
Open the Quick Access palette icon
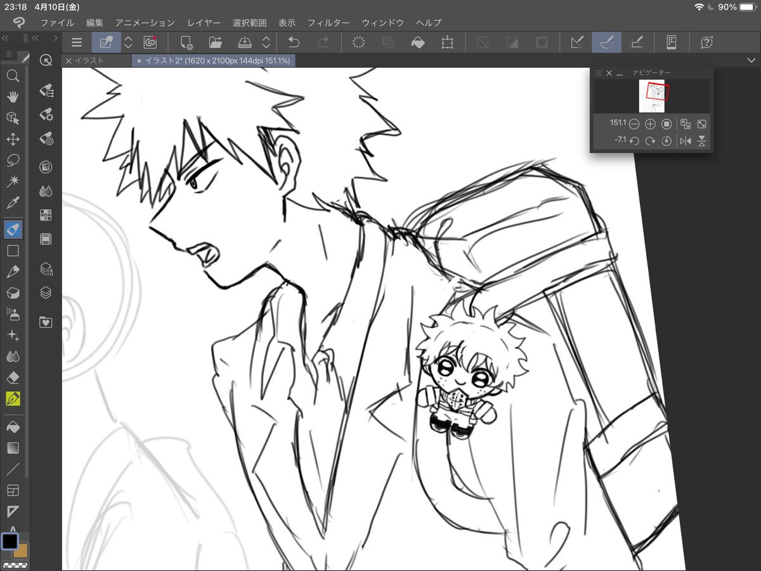point(46,60)
